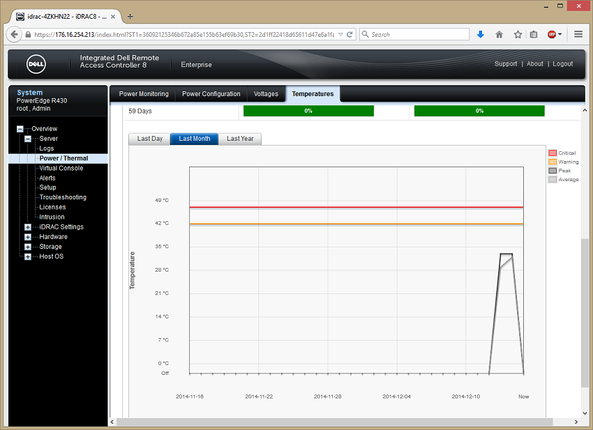The height and width of the screenshot is (430, 593).
Task: Minimize the browser window
Action: tap(546, 6)
